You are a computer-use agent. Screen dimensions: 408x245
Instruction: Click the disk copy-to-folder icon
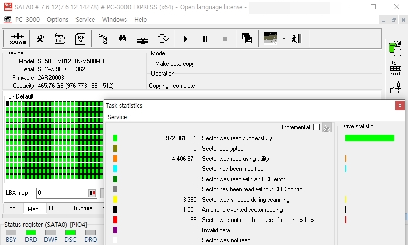(x=163, y=39)
